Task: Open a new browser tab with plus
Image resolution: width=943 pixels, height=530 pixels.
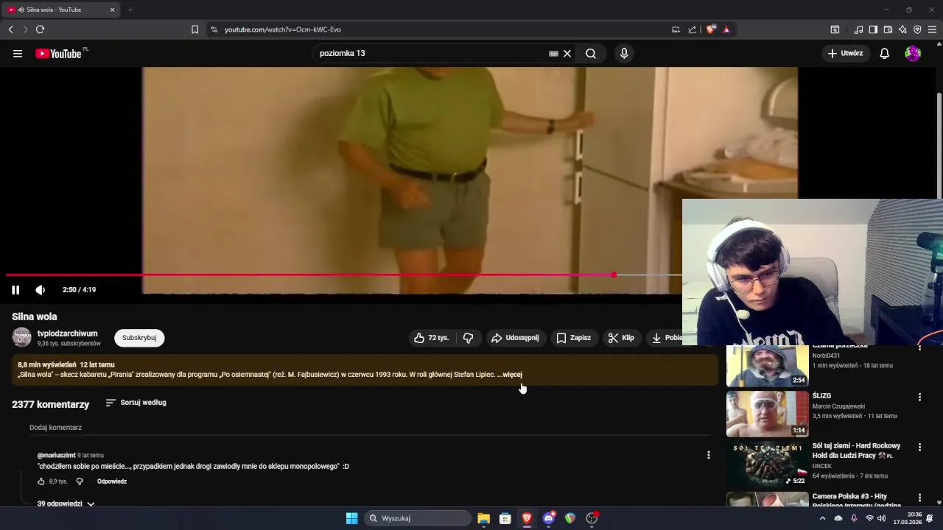Action: (130, 10)
